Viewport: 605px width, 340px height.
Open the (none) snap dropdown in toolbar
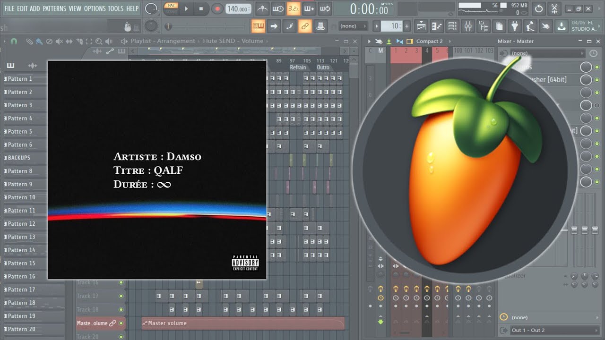tap(352, 26)
